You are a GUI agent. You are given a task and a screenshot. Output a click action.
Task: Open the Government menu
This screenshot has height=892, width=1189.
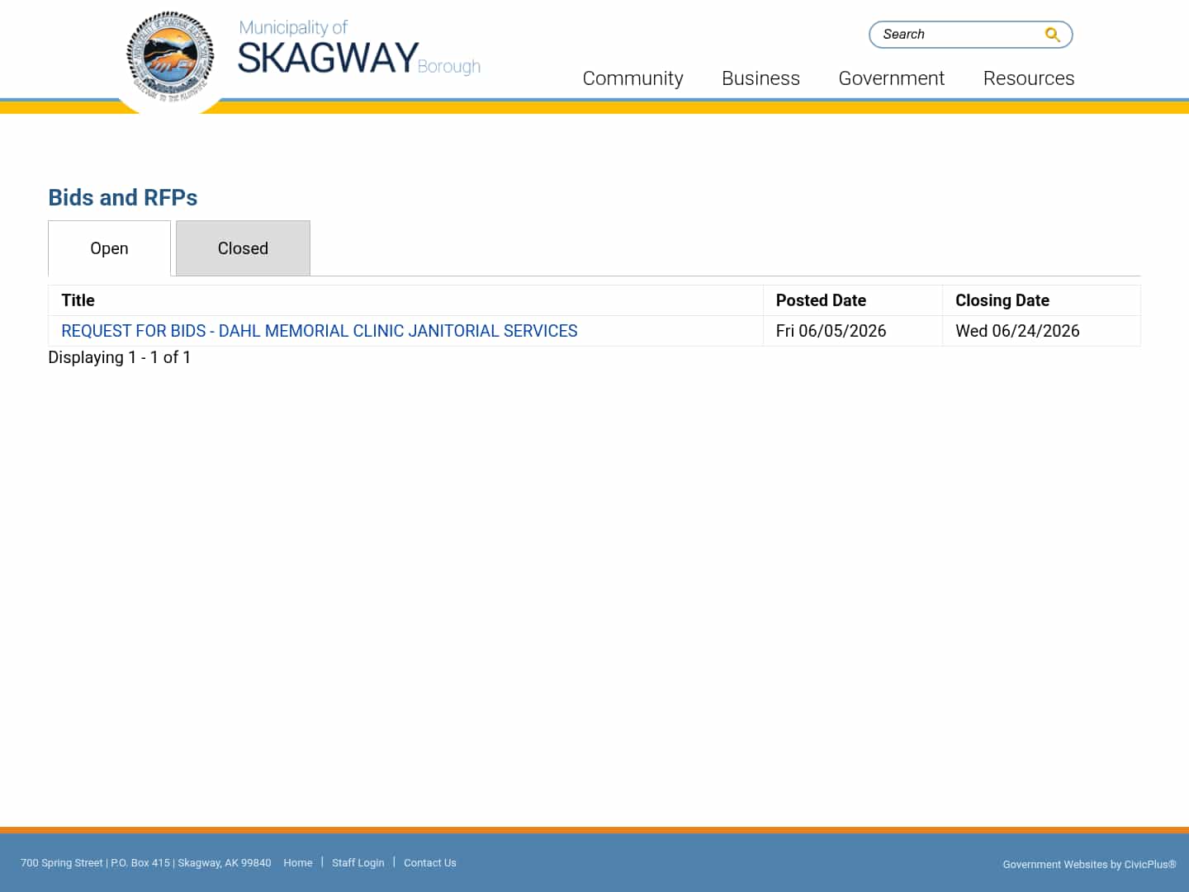pyautogui.click(x=891, y=78)
